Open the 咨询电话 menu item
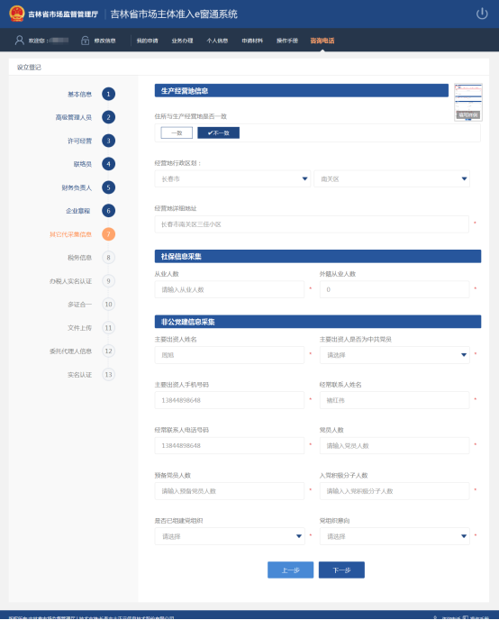 (322, 41)
